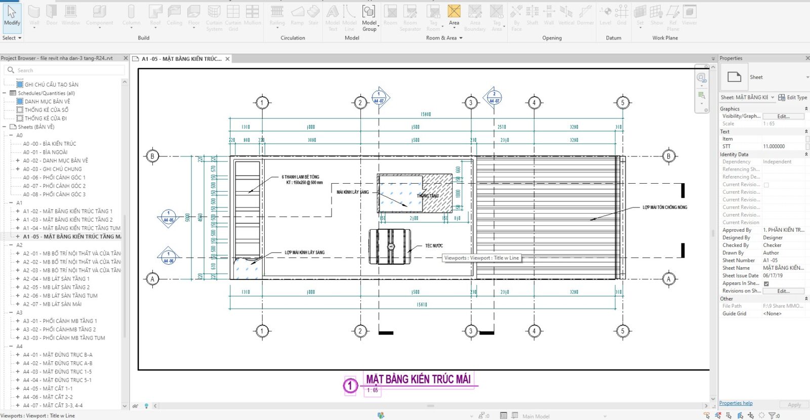The image size is (810, 420).
Task: Choose the Stair tool
Action: coord(313,15)
